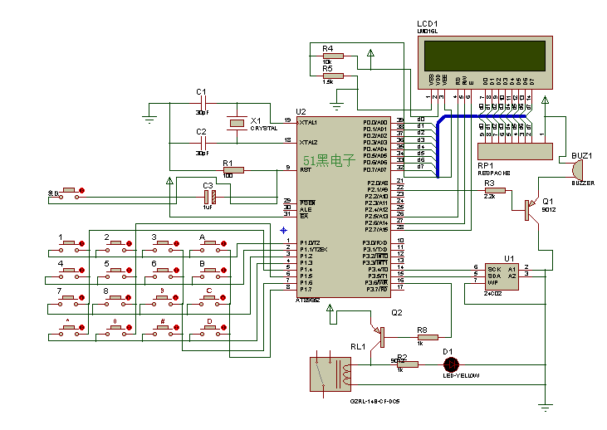Click the BUZZER text label
607x430 pixels.
(x=583, y=183)
